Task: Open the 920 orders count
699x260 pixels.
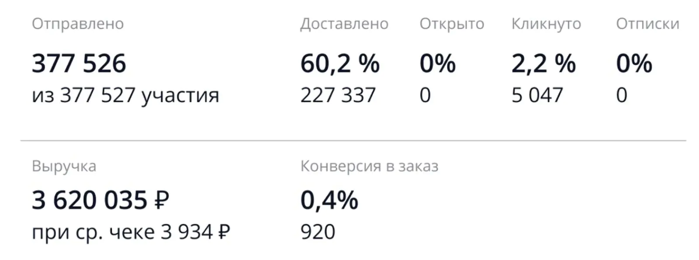Action: coord(318,232)
